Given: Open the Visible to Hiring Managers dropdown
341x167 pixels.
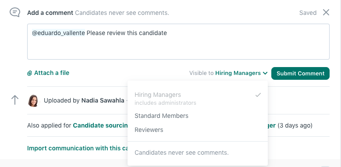Looking at the screenshot, I should pyautogui.click(x=228, y=73).
